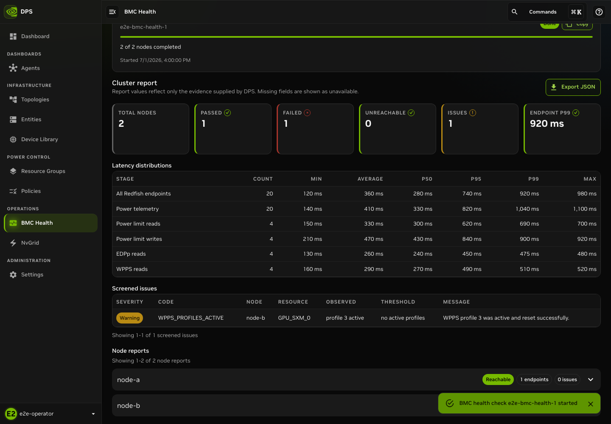Open Device Library
Image resolution: width=611 pixels, height=424 pixels.
click(x=50, y=139)
